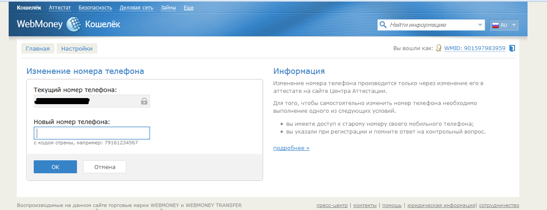Click the lock icon in current phone field
This screenshot has height=210, width=547.
pyautogui.click(x=144, y=101)
